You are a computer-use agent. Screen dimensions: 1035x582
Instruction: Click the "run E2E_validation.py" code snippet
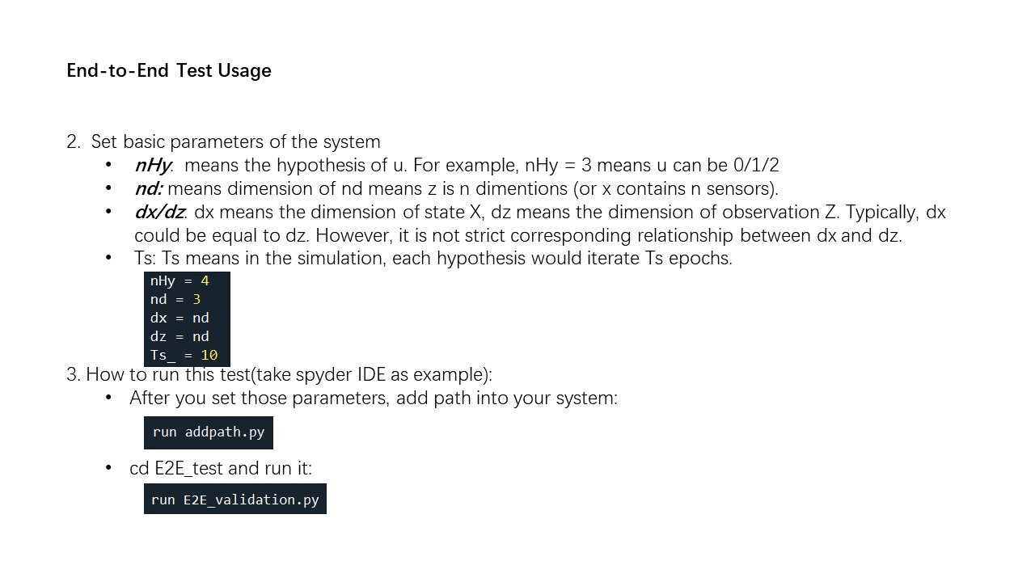(x=235, y=500)
